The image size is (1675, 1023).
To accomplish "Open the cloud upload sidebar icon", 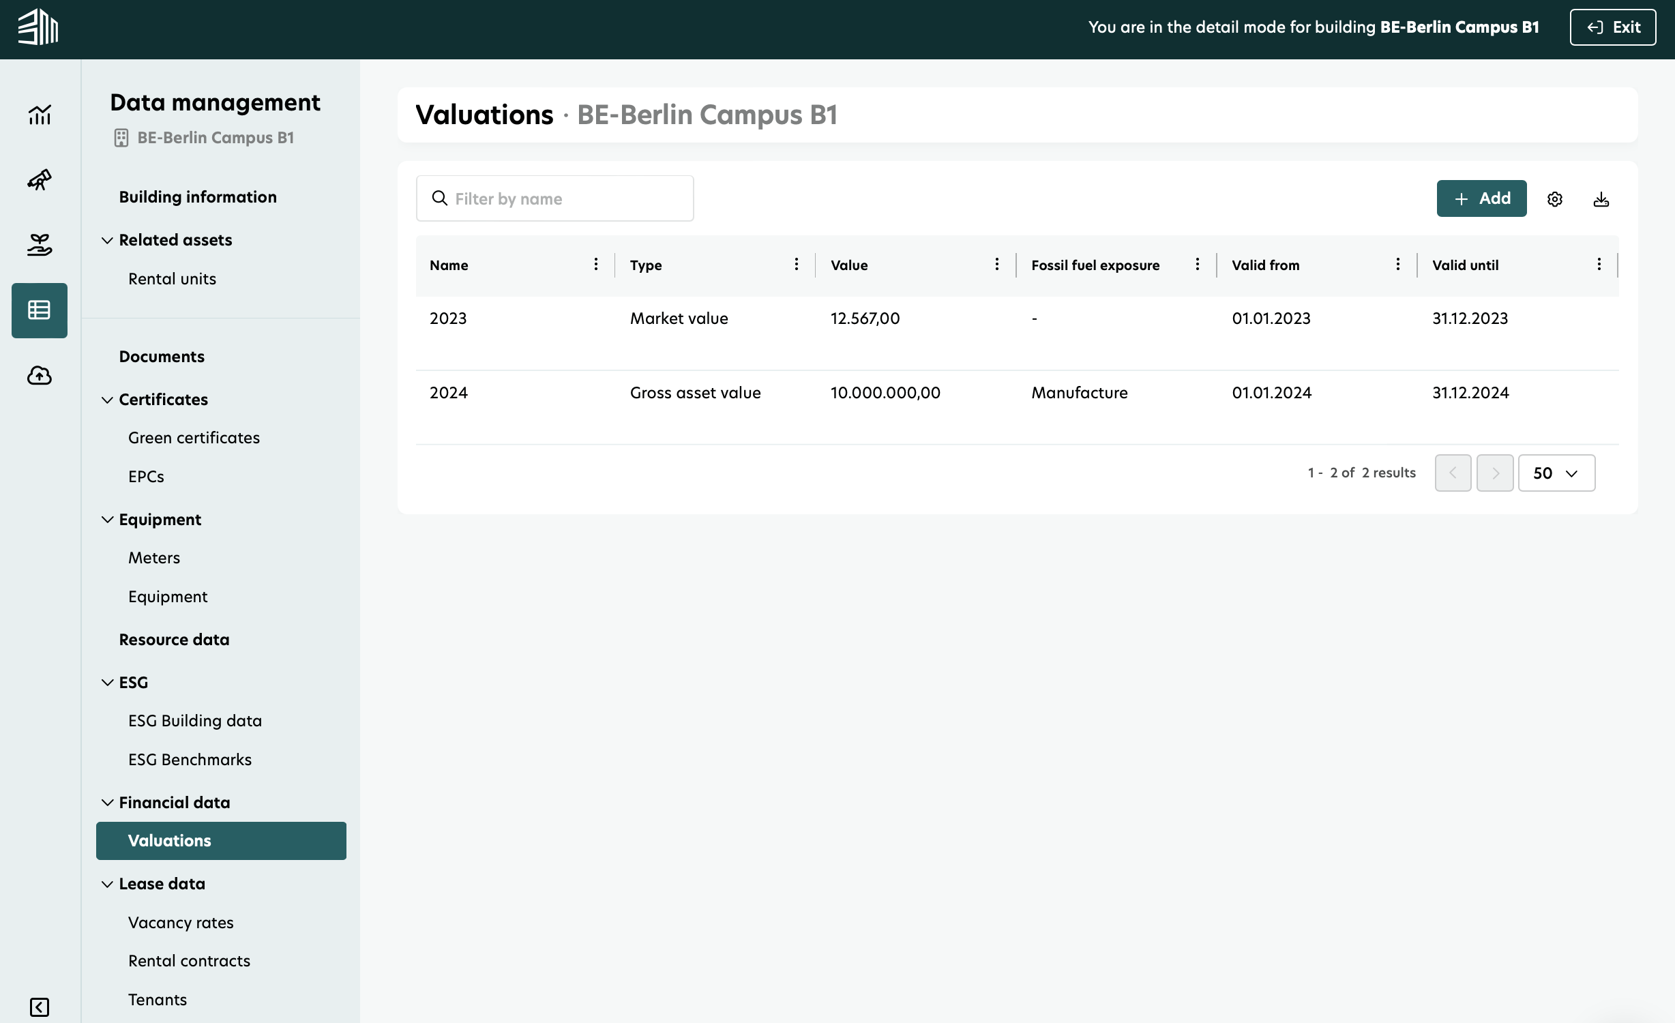I will click(39, 375).
